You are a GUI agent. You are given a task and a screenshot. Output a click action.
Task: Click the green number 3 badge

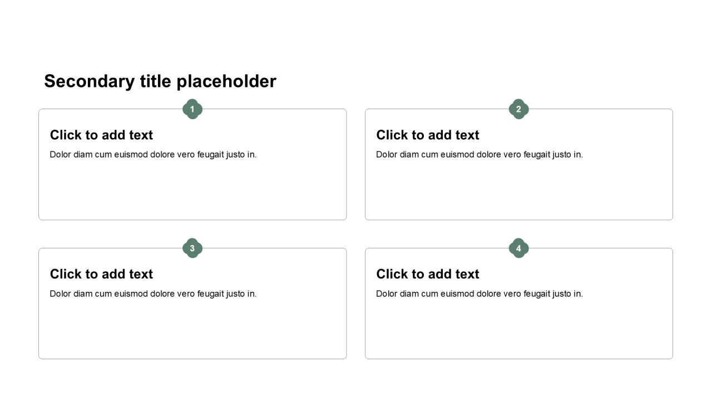192,248
